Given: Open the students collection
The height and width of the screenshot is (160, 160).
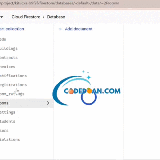Looking at the screenshot, I should [x=8, y=121].
